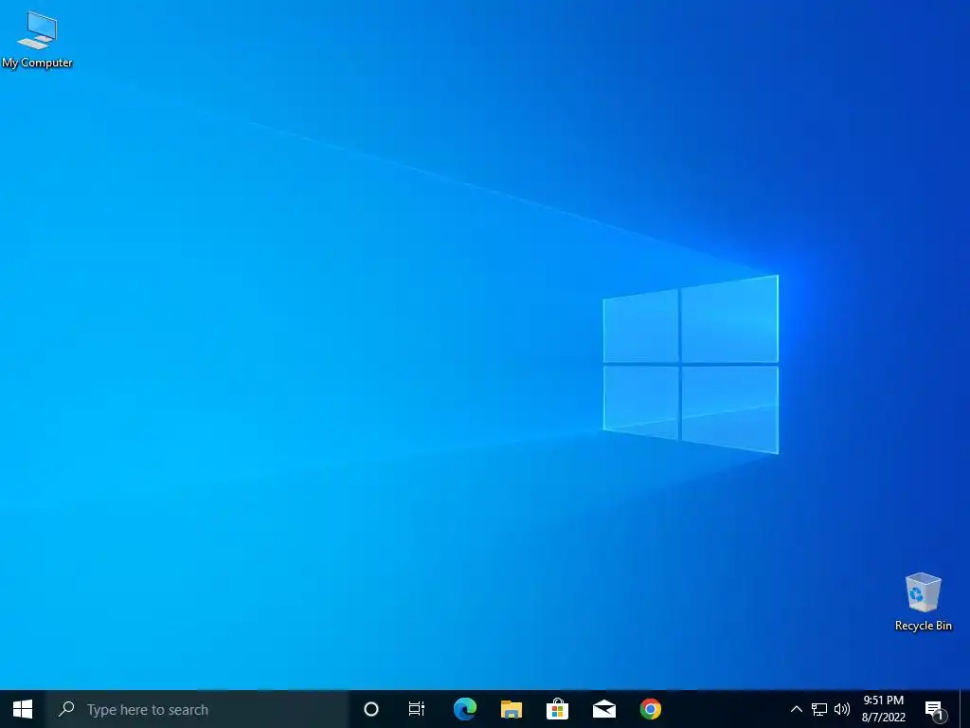Click the magnifier icon in the search box
This screenshot has width=970, height=728.
click(66, 709)
